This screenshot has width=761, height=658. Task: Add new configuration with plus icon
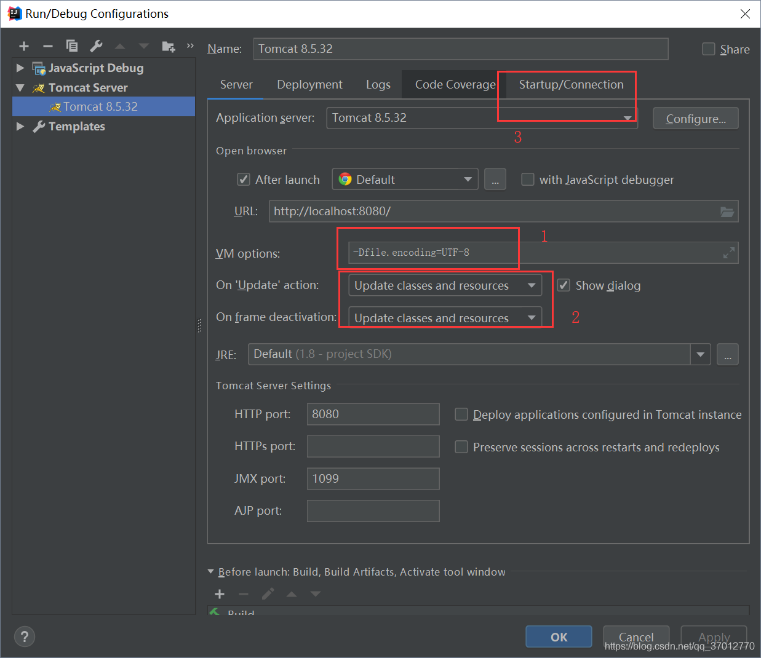24,46
